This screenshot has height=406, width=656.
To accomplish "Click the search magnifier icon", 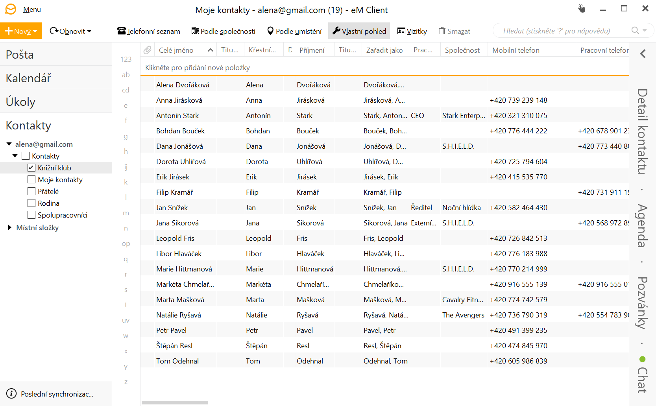I will point(635,31).
